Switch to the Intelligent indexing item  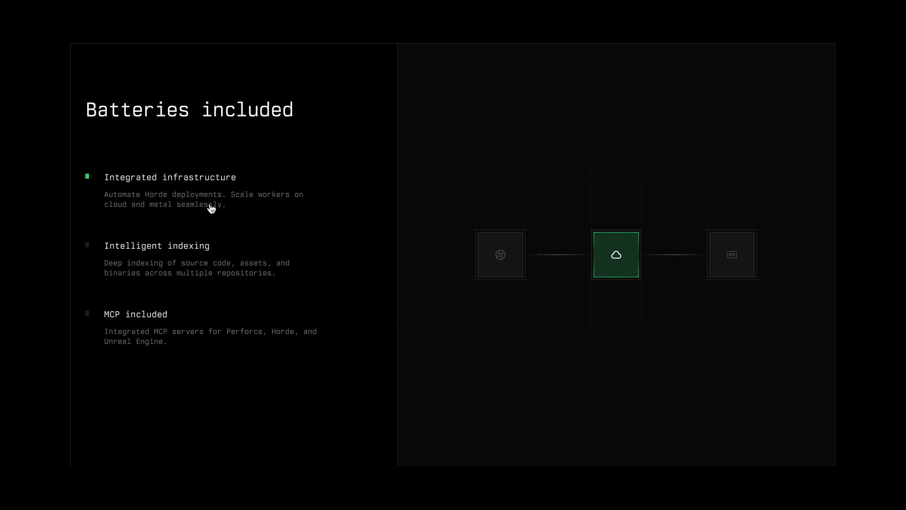click(156, 246)
